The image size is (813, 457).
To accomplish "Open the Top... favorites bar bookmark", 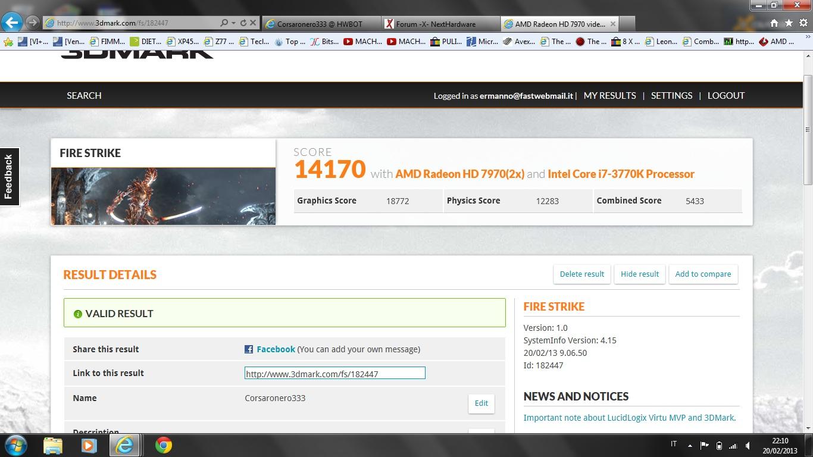I will pos(290,42).
